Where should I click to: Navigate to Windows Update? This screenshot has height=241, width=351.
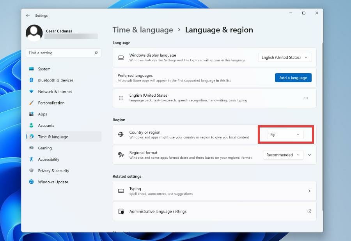(x=64, y=182)
